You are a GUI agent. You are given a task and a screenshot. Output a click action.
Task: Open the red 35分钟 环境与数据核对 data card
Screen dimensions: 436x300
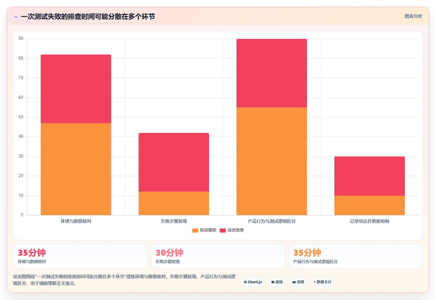(80, 256)
